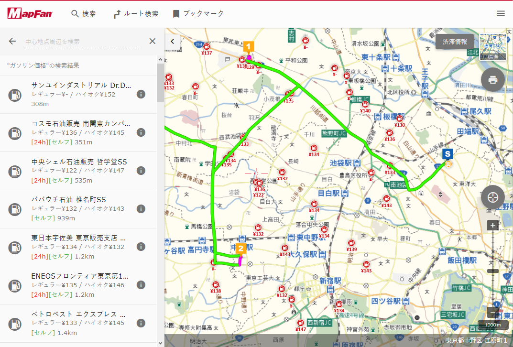The width and height of the screenshot is (513, 347).
Task: Select the ババウチ石油 椎名町SS result
Action: click(78, 209)
